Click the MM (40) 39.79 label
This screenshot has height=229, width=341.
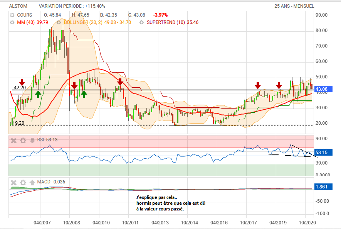[x=32, y=22]
